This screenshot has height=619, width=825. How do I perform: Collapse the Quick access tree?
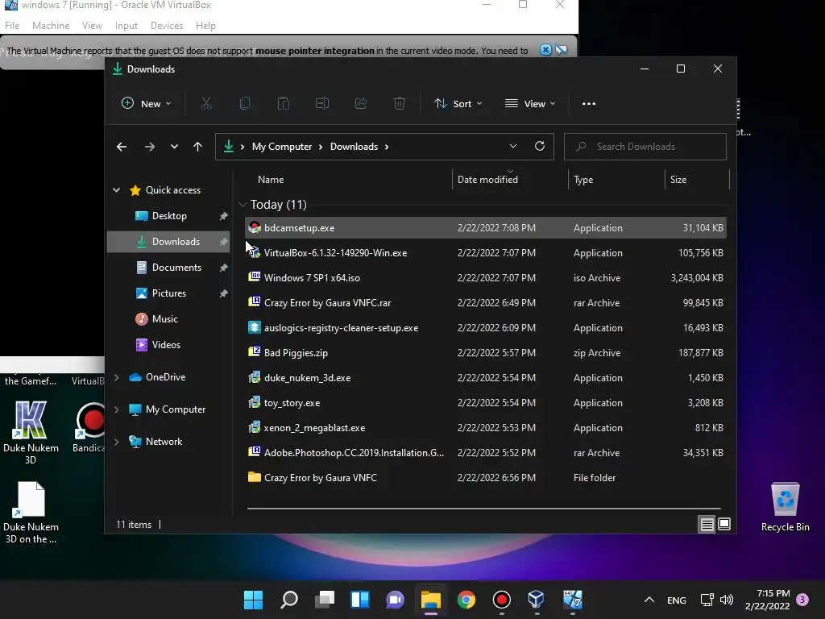pos(116,190)
